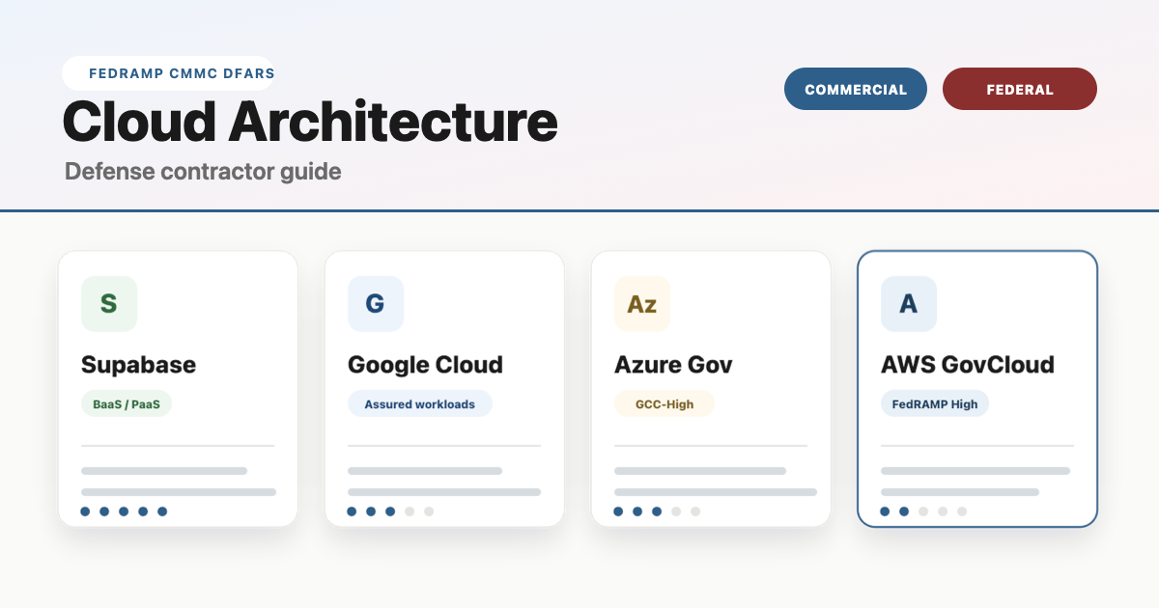Click the last pagination dot under Google Cloud
Viewport: 1159px width, 608px height.
(x=429, y=511)
